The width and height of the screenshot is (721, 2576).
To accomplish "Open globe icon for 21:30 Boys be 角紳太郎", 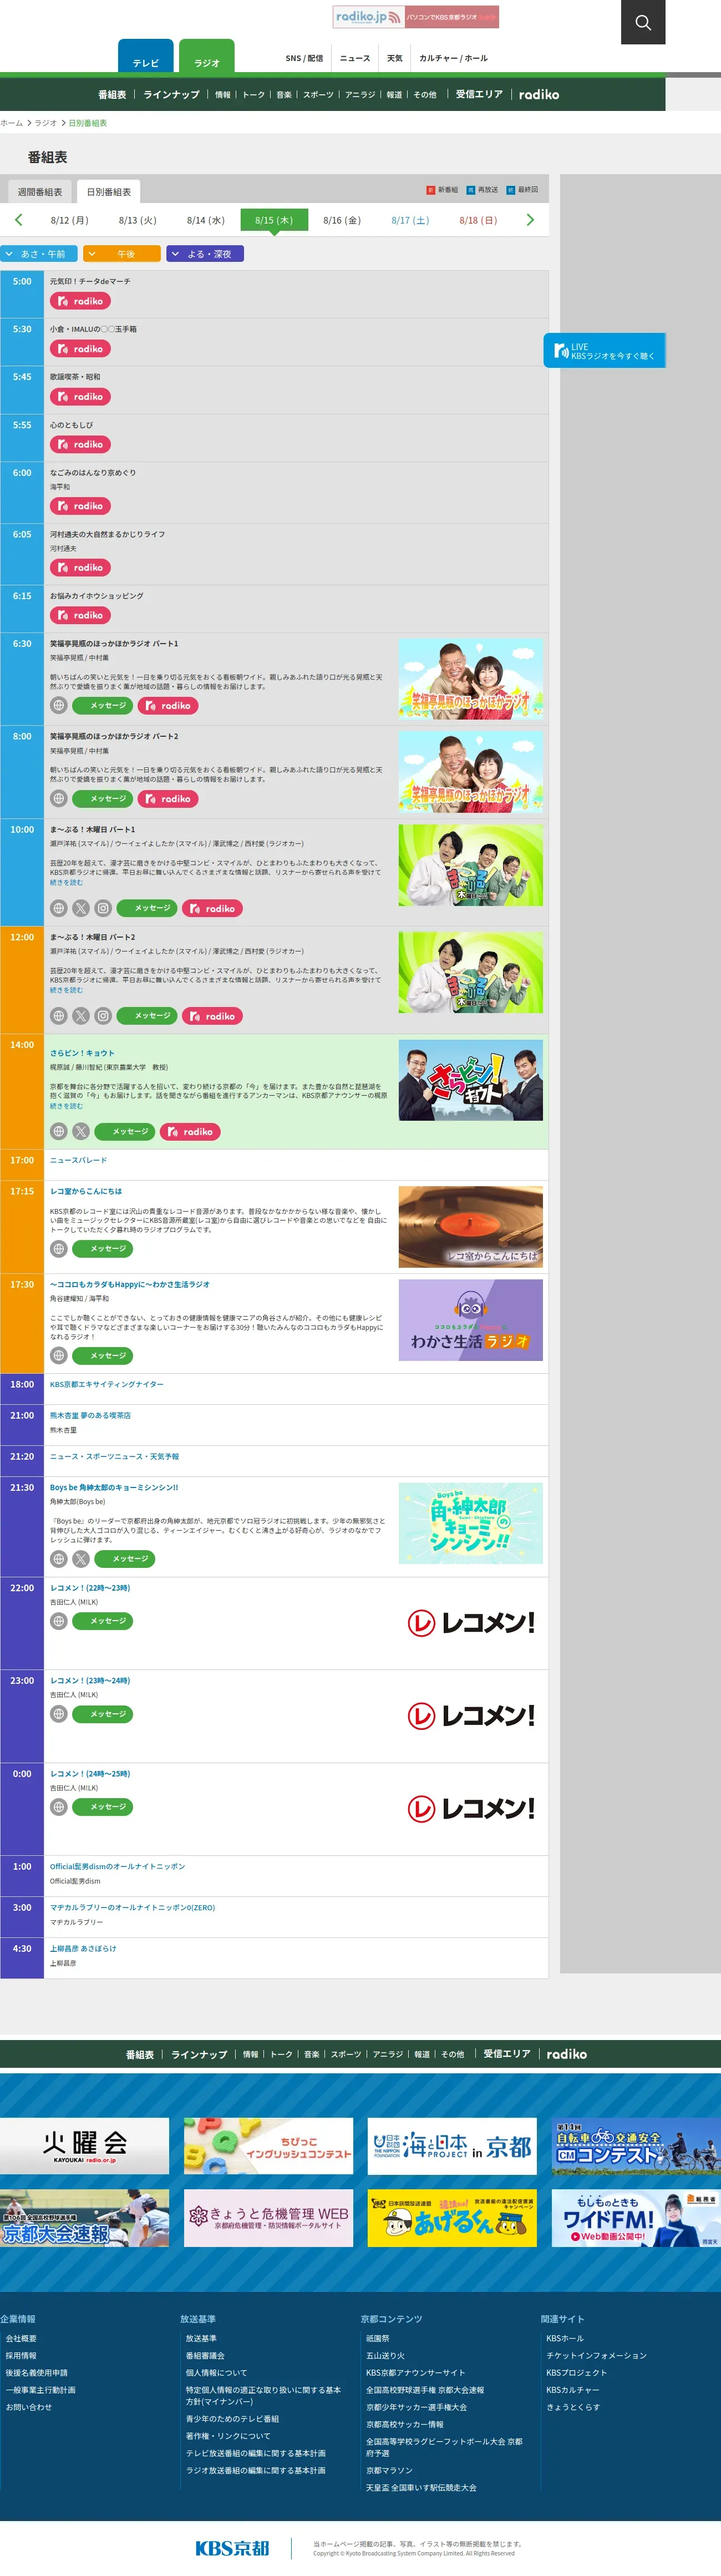I will (x=59, y=1558).
